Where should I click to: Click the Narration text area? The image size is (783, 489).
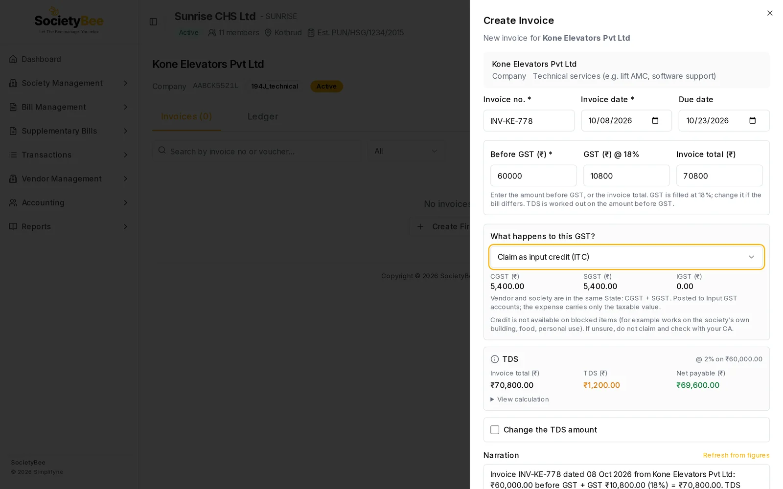click(626, 477)
